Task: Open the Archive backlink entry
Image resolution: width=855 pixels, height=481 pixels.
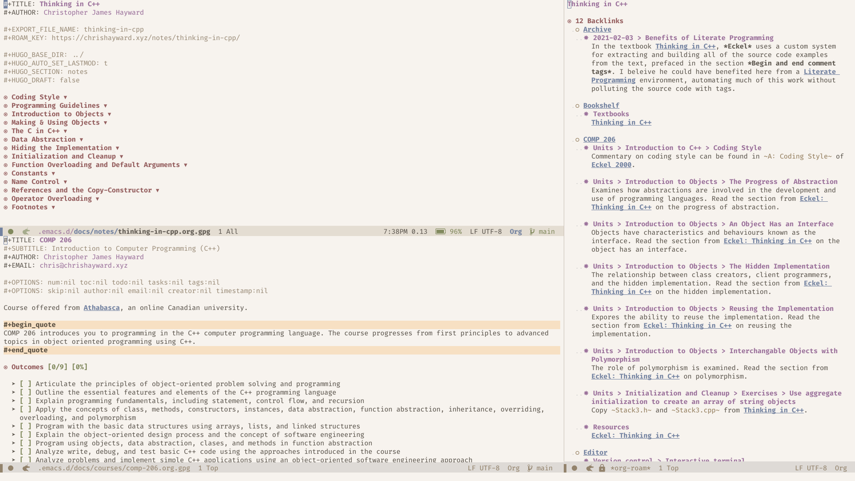Action: 597,29
